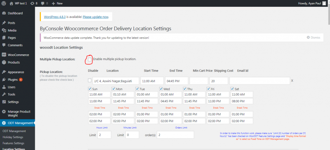Click Howdy, Ayan Paul account link
Image resolution: width=330 pixels, height=150 pixels.
tap(312, 3)
